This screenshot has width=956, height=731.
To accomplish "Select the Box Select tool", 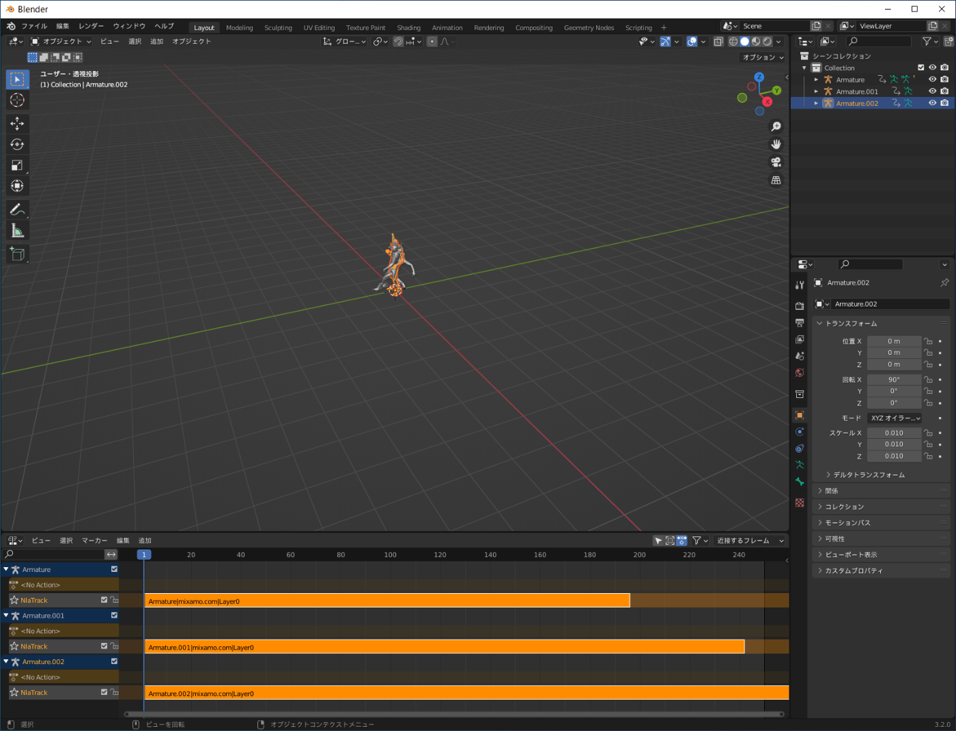I will [x=17, y=79].
